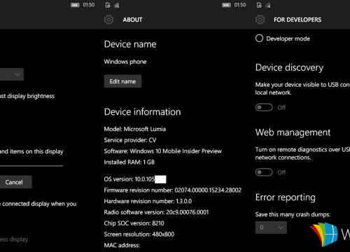Click the Wi-Fi icon in the About status bar
This screenshot has height=252, width=350.
[117, 5]
